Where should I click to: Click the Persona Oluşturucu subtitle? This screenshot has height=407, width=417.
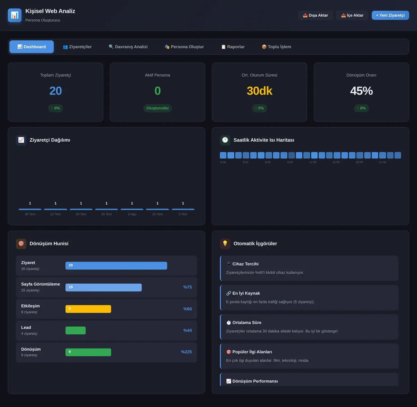click(43, 20)
